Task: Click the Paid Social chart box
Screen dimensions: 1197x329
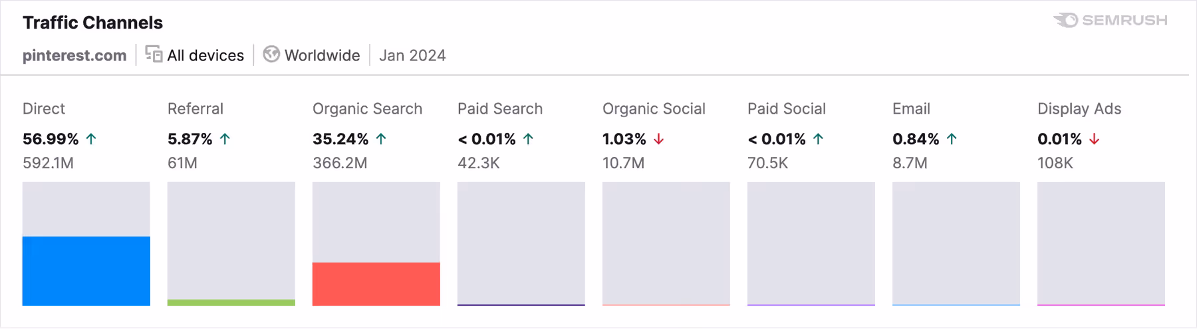Action: [811, 243]
